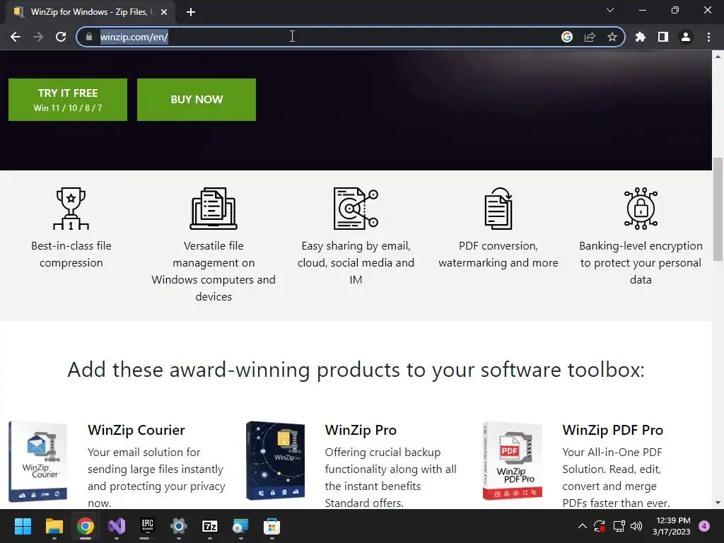The image size is (724, 543).
Task: Open the notification badge showing 4
Action: 705,526
